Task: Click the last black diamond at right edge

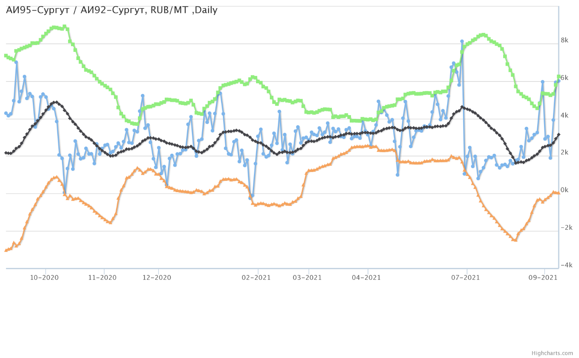Action: [x=558, y=135]
